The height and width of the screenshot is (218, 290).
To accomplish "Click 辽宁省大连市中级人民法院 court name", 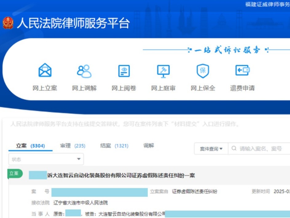I will (x=80, y=203).
